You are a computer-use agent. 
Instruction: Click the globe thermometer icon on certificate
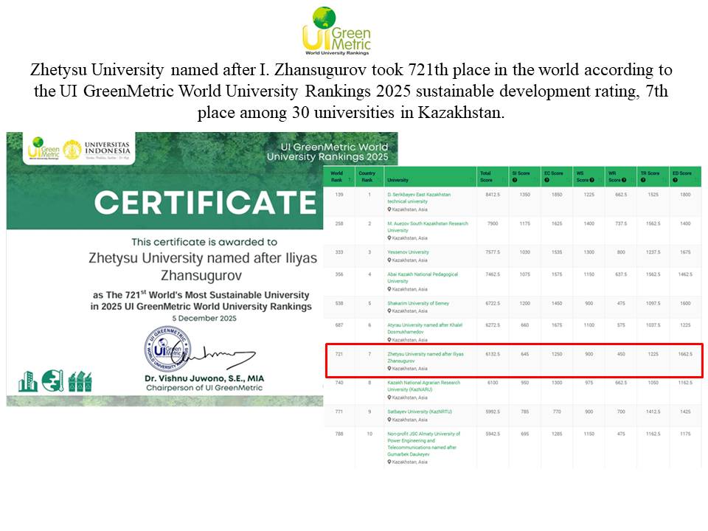tap(52, 381)
